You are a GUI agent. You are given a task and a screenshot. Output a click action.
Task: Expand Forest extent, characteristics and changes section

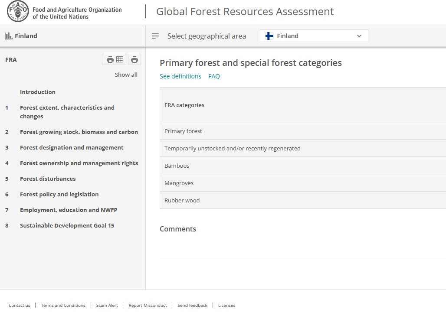point(67,112)
